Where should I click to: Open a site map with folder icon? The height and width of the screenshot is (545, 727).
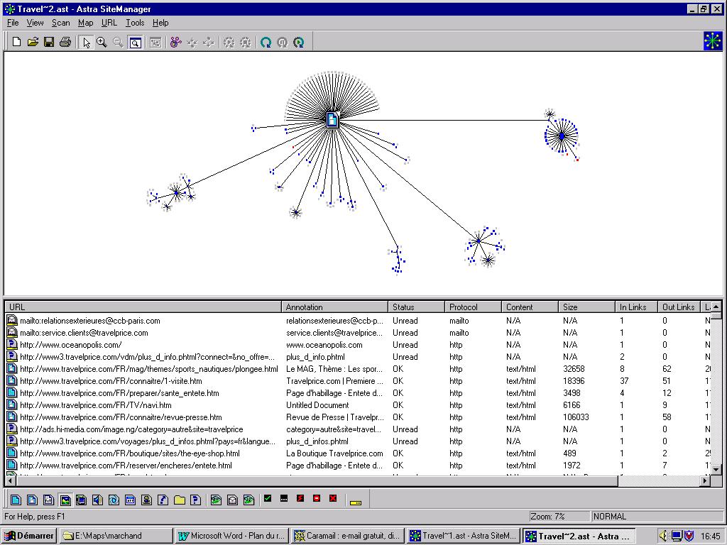tap(33, 42)
